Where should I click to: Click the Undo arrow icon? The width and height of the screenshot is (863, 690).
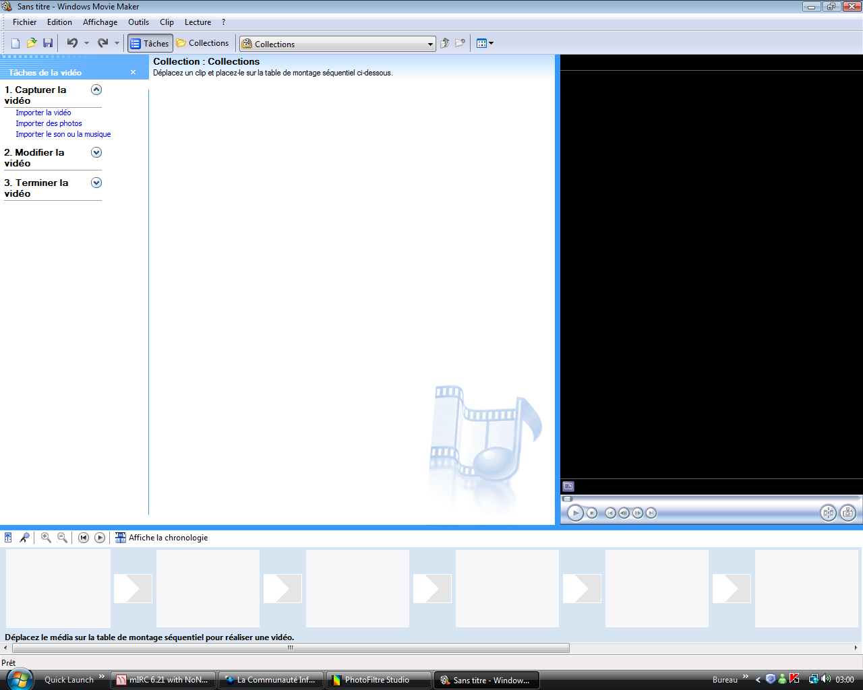(x=72, y=43)
